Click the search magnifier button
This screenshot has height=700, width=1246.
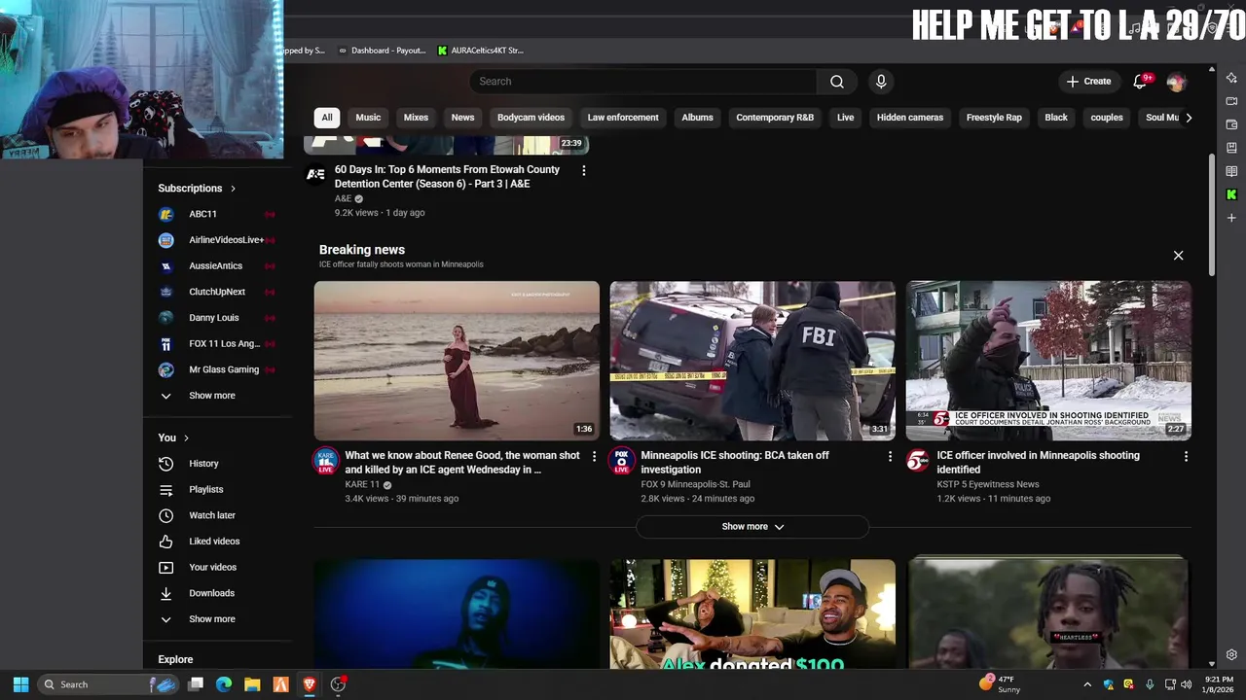click(x=837, y=82)
